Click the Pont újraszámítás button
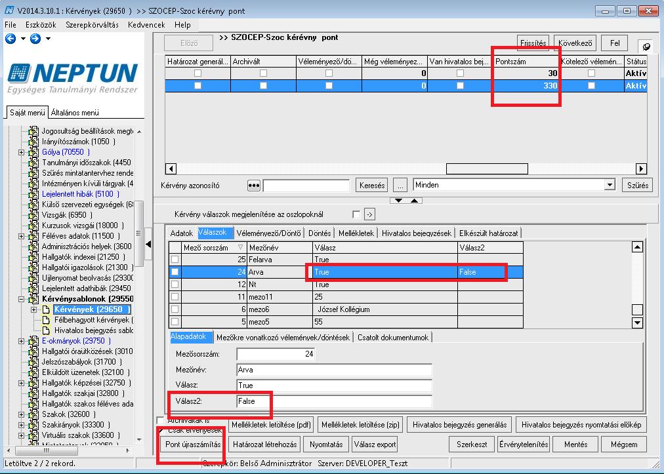The width and height of the screenshot is (664, 474). click(193, 444)
